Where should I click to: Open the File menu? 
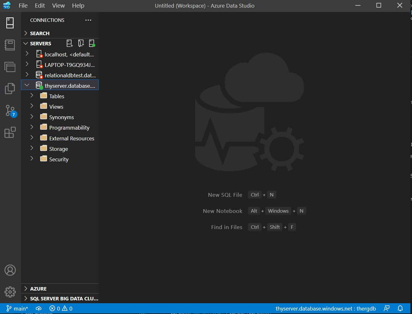pos(23,5)
